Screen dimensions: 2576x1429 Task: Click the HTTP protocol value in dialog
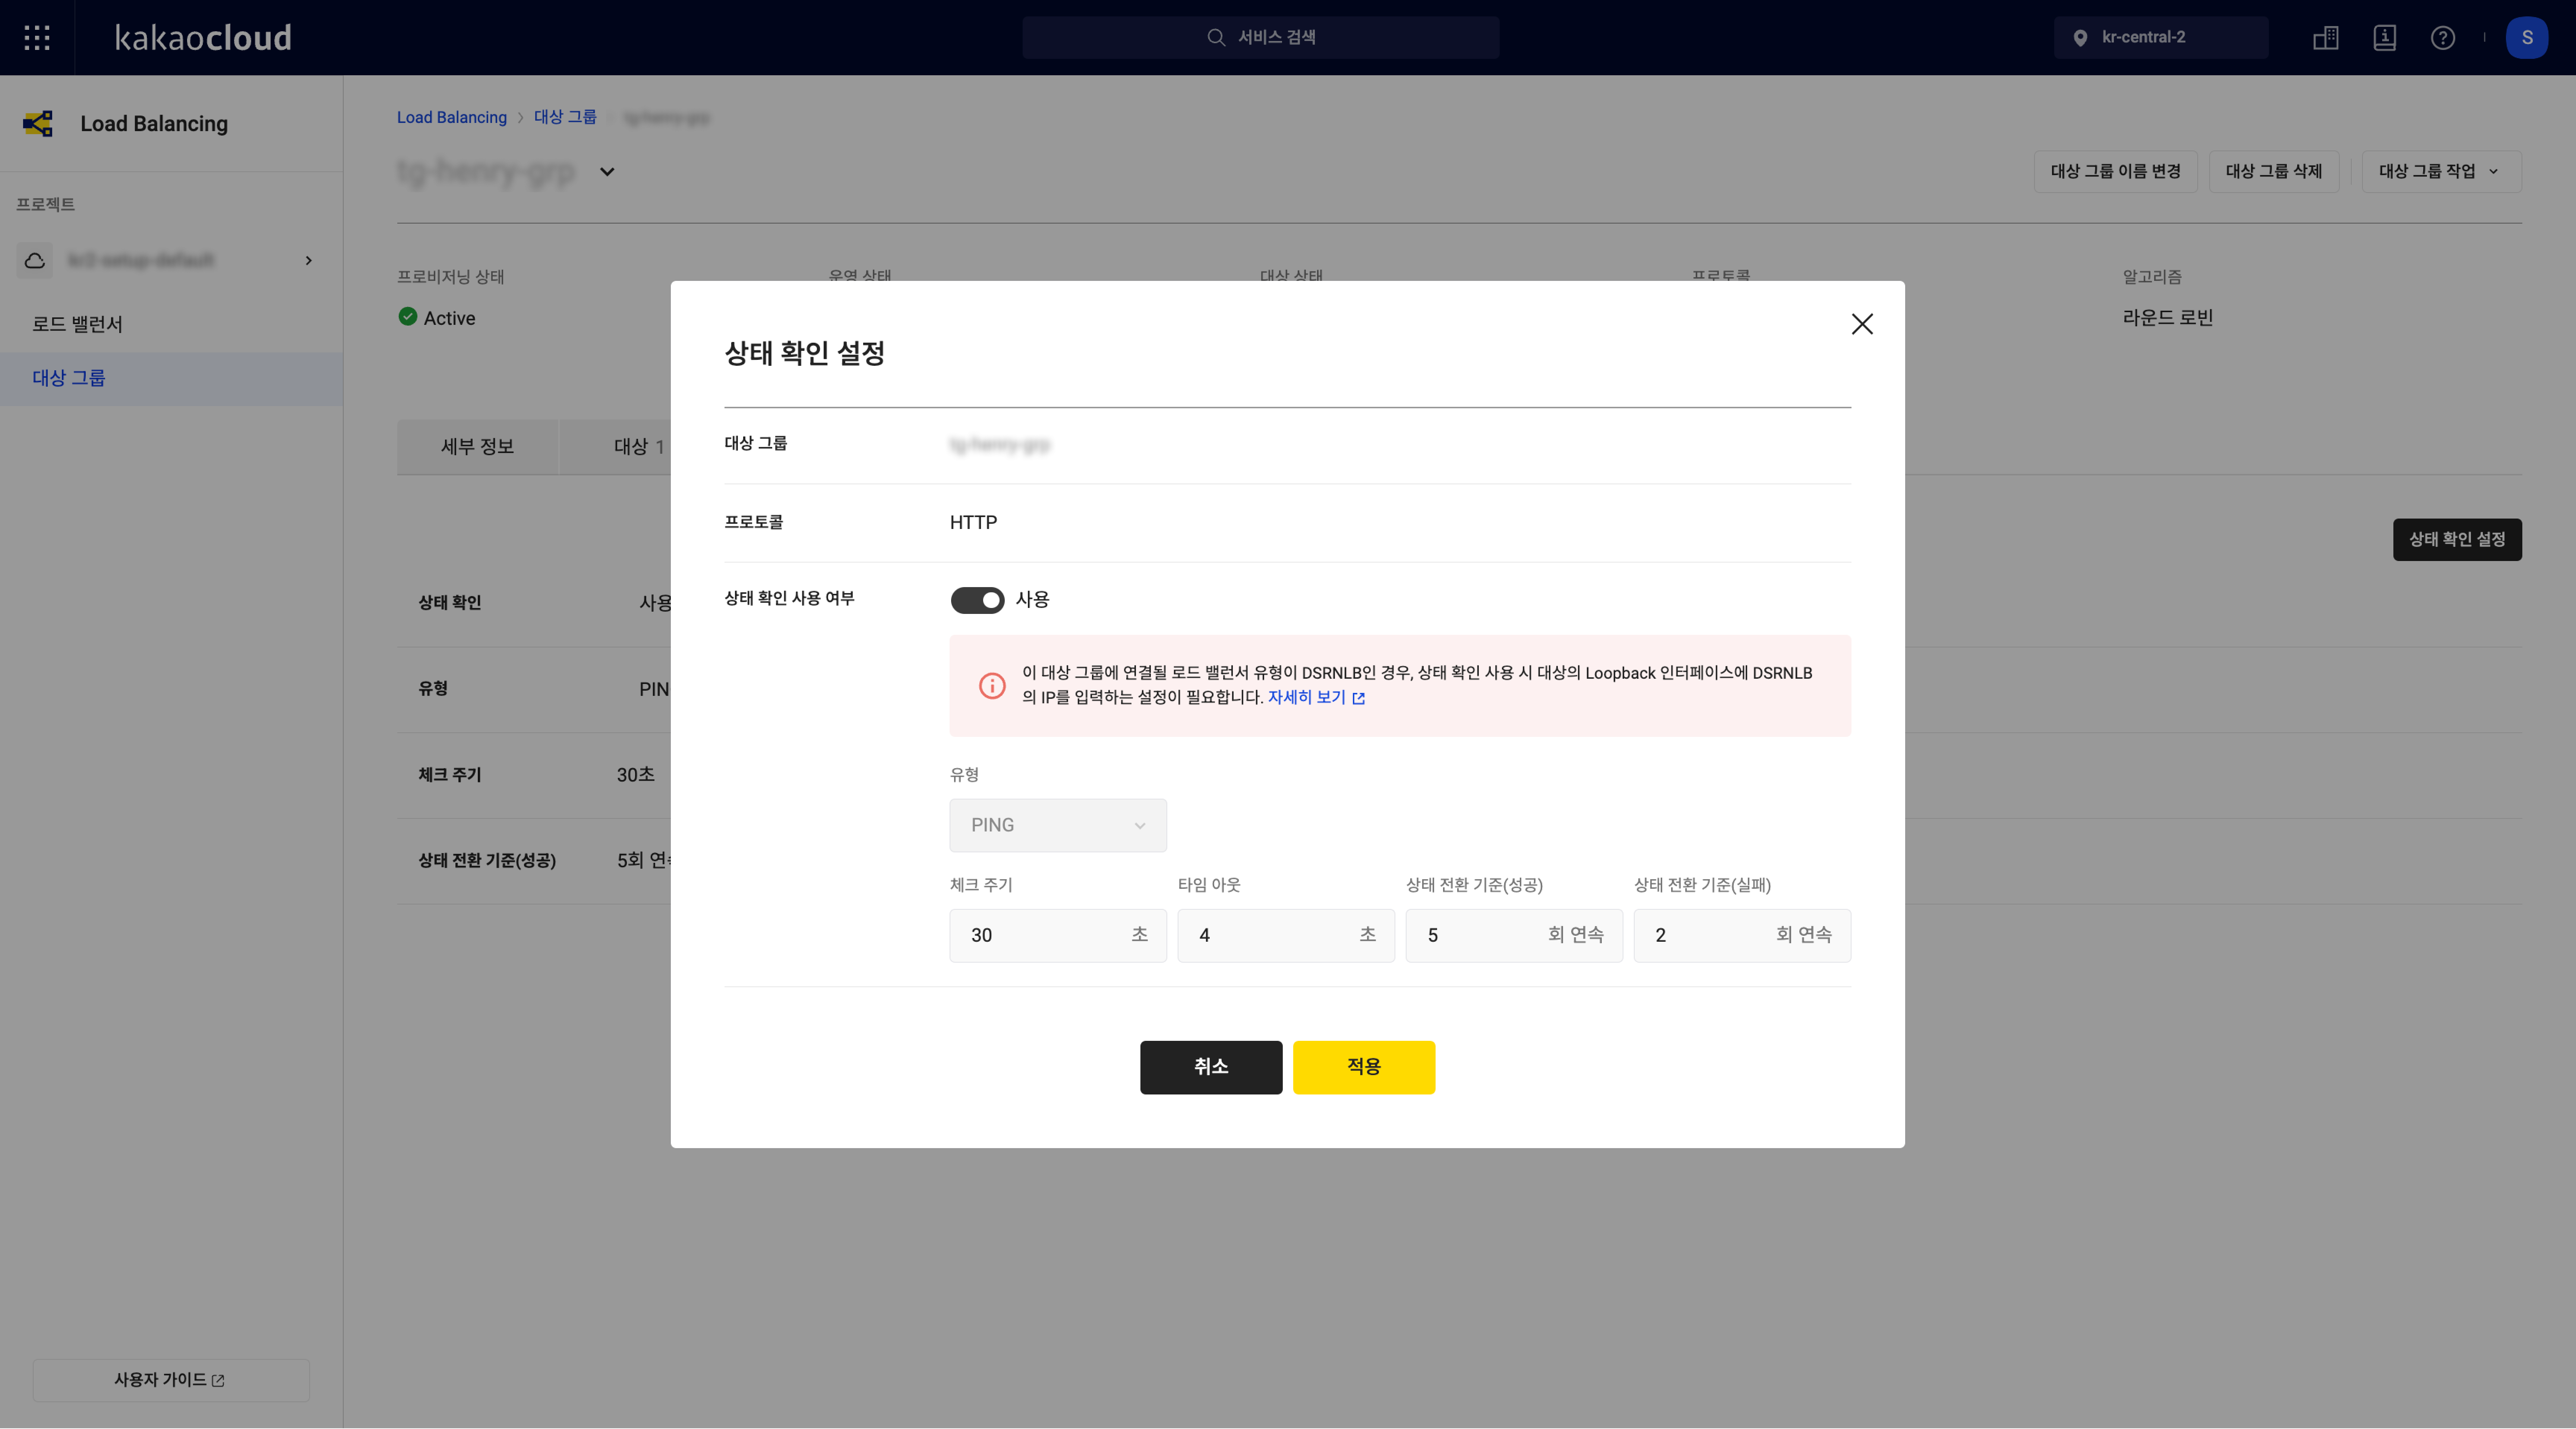tap(973, 523)
